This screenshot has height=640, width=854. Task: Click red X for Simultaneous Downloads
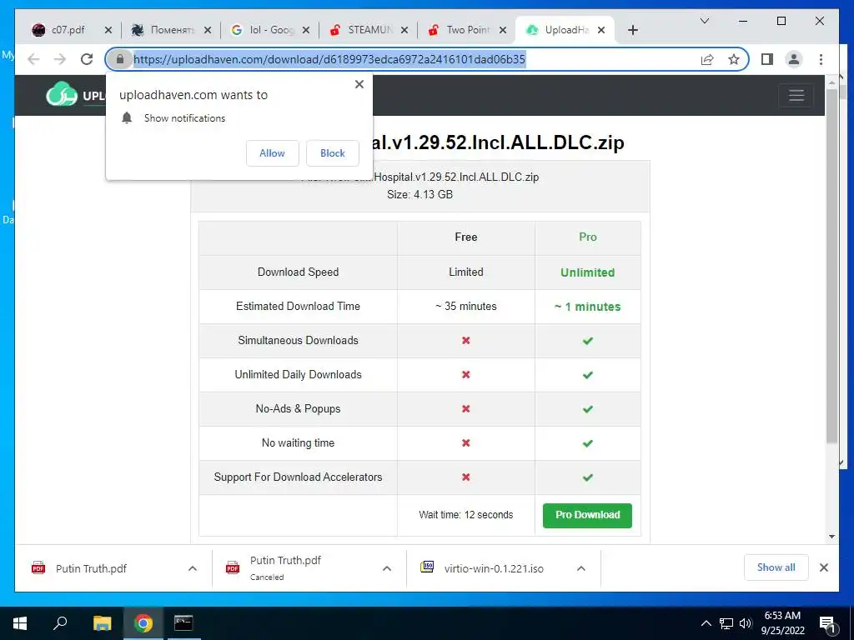click(x=465, y=340)
